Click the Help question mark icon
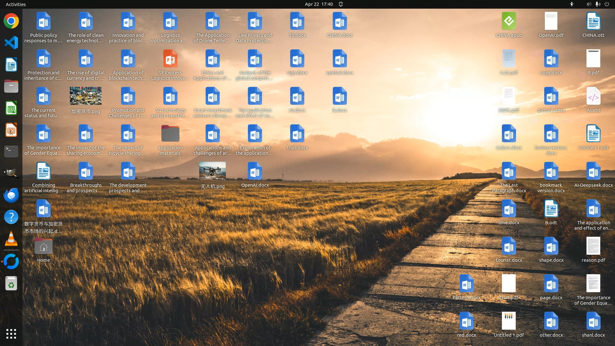 tap(11, 217)
